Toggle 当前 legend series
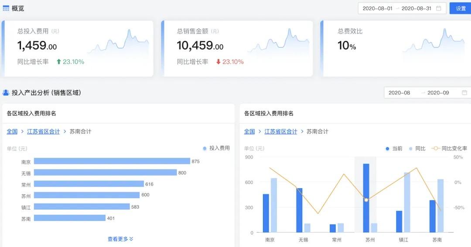 pyautogui.click(x=394, y=148)
